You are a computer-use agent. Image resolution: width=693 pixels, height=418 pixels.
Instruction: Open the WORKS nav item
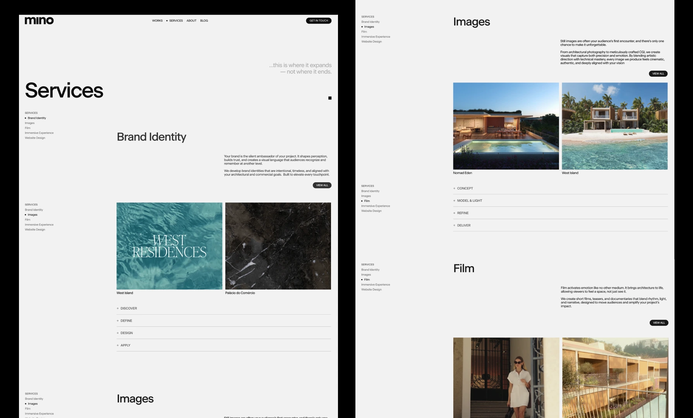(x=157, y=21)
